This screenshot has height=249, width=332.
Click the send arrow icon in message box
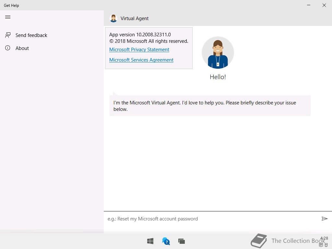(x=325, y=219)
